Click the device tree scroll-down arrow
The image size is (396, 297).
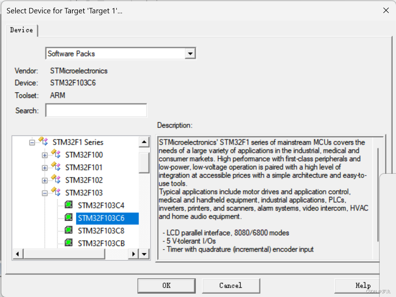click(x=144, y=254)
